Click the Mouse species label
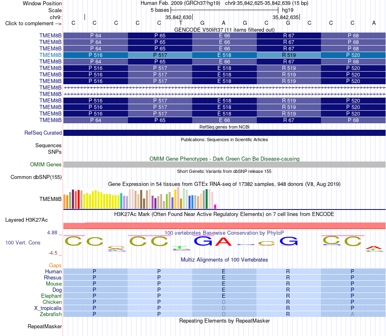 click(x=54, y=284)
